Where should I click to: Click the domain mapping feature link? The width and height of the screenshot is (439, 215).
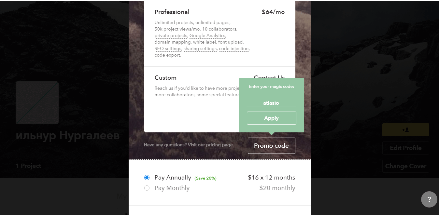(x=172, y=42)
